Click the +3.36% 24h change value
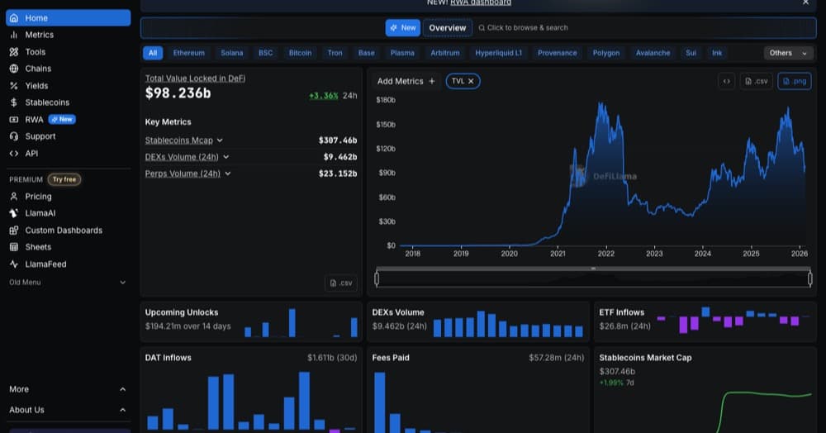This screenshot has width=826, height=433. pos(324,95)
